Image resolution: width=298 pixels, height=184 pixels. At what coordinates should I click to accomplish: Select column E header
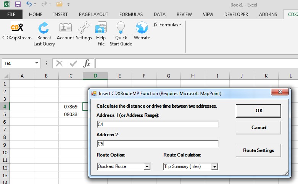click(x=119, y=76)
